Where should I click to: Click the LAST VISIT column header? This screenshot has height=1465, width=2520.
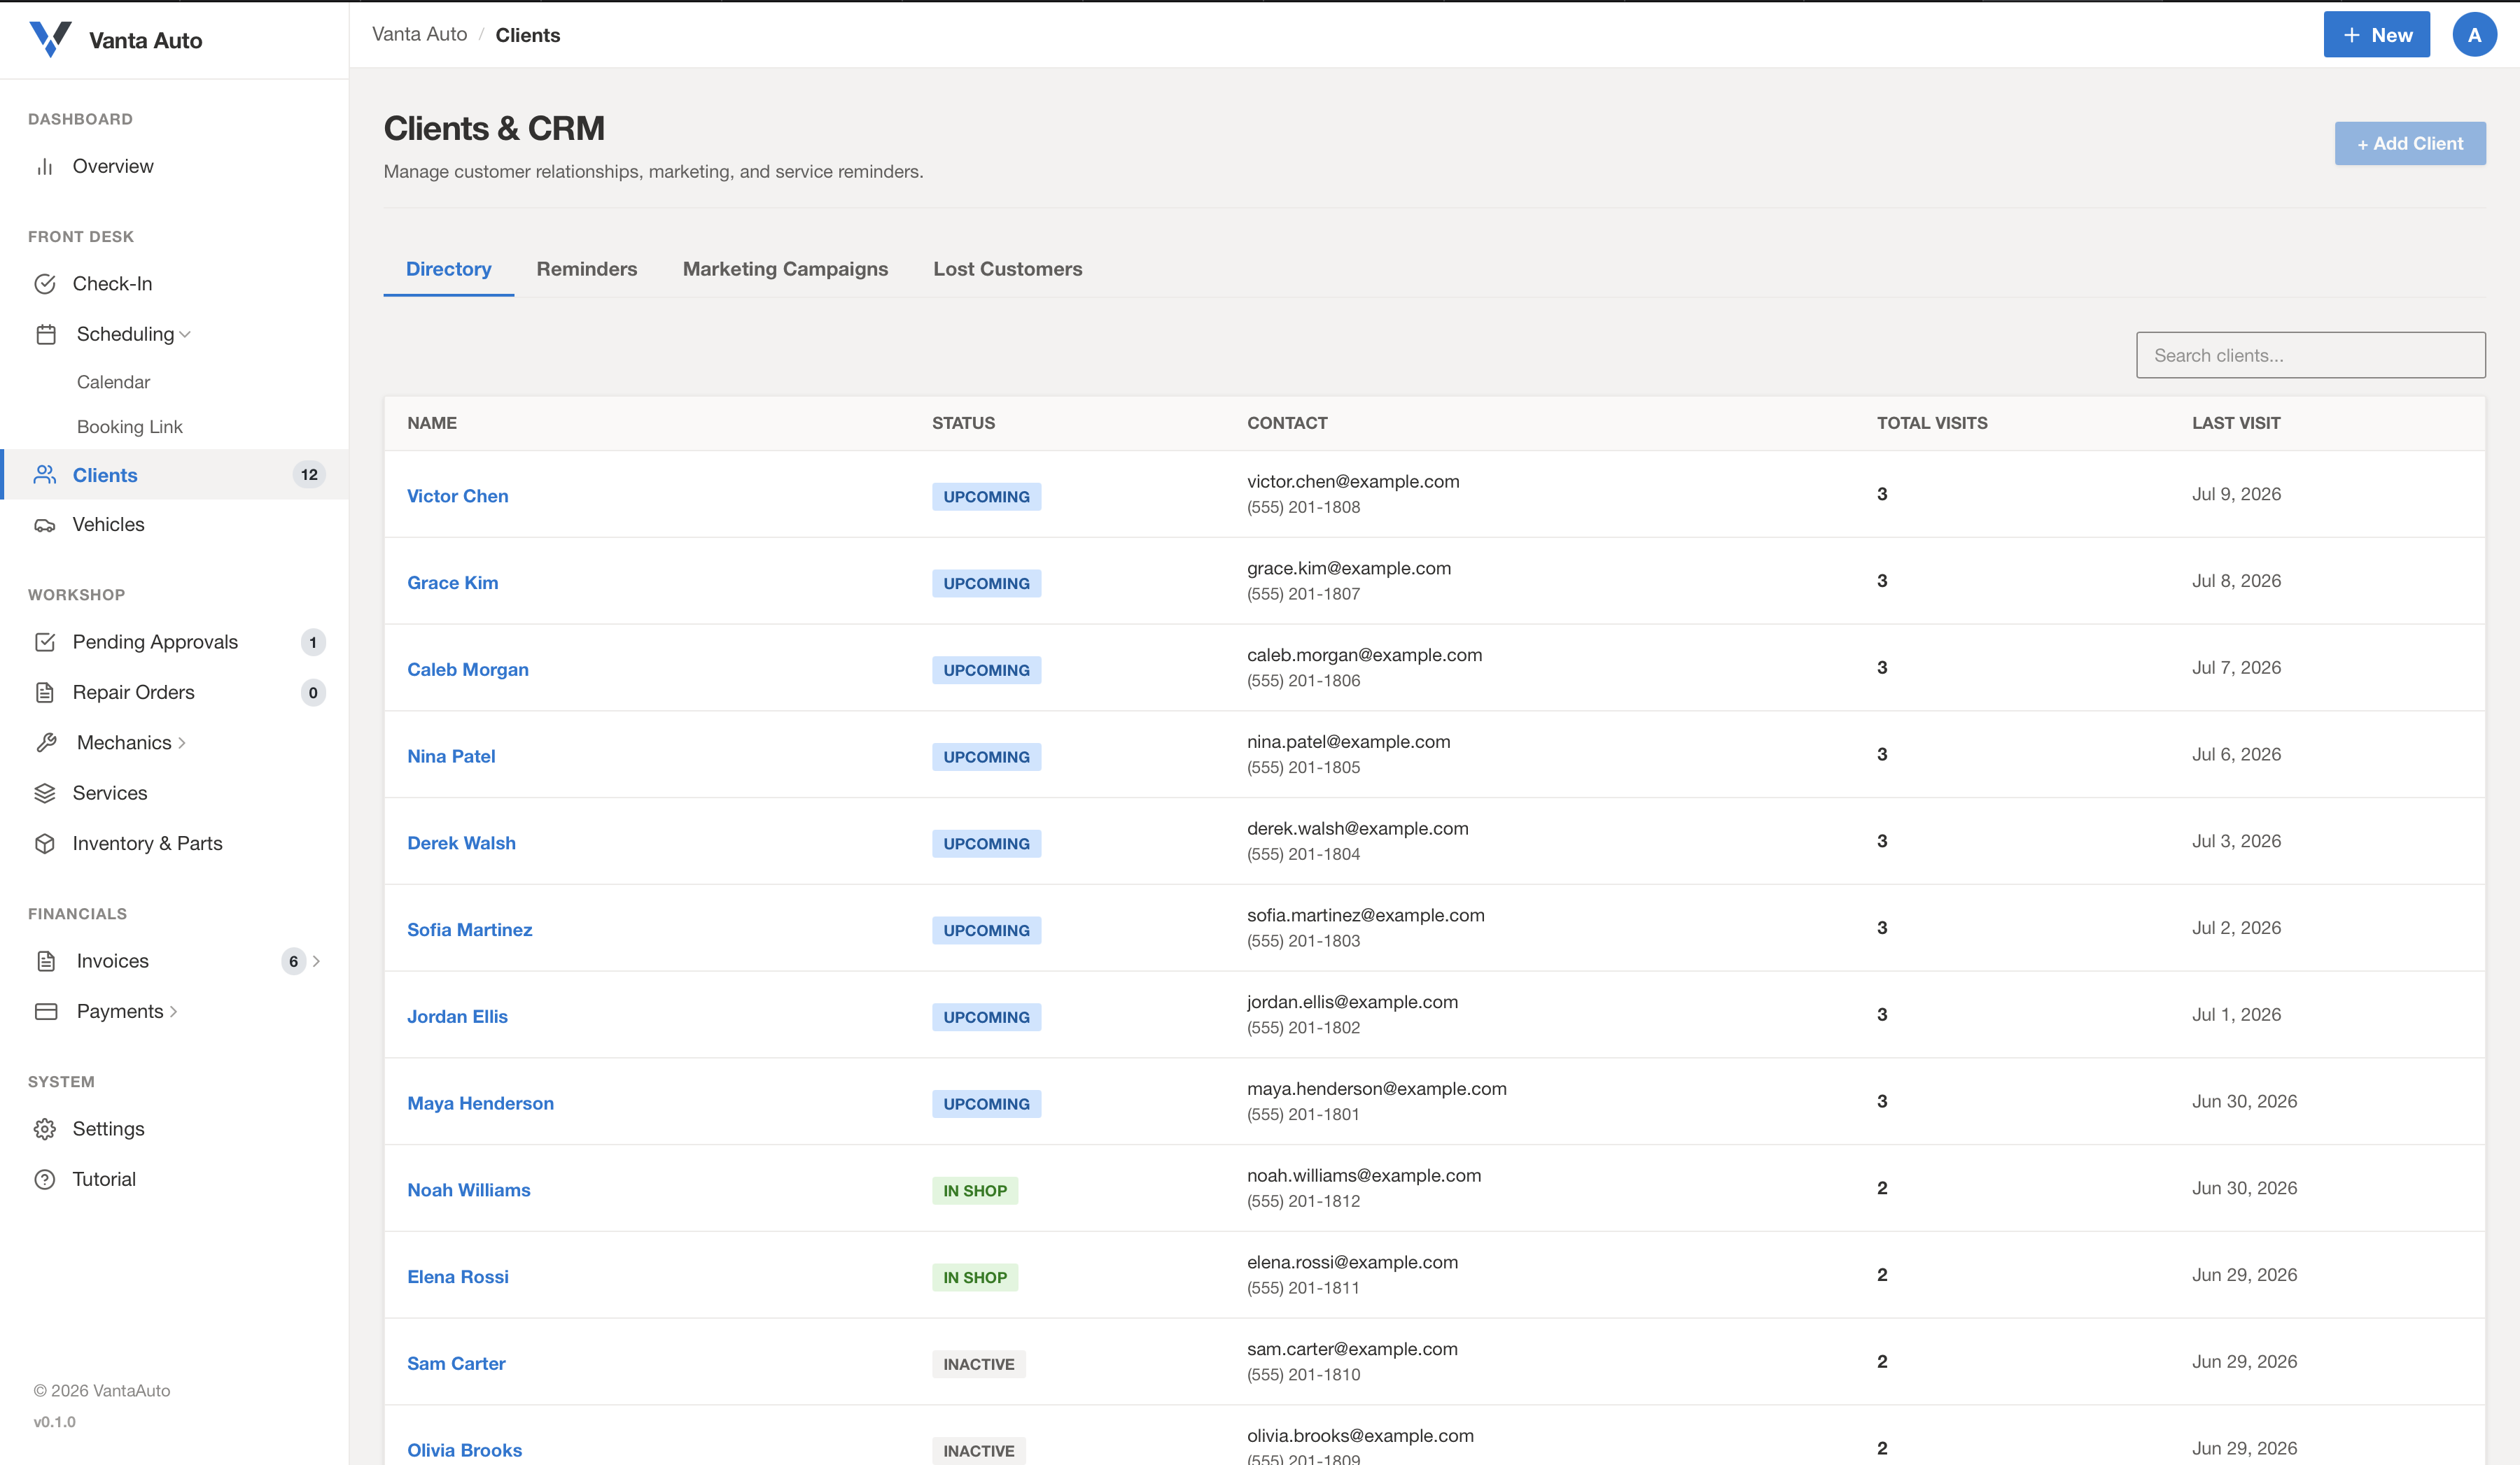(x=2236, y=423)
